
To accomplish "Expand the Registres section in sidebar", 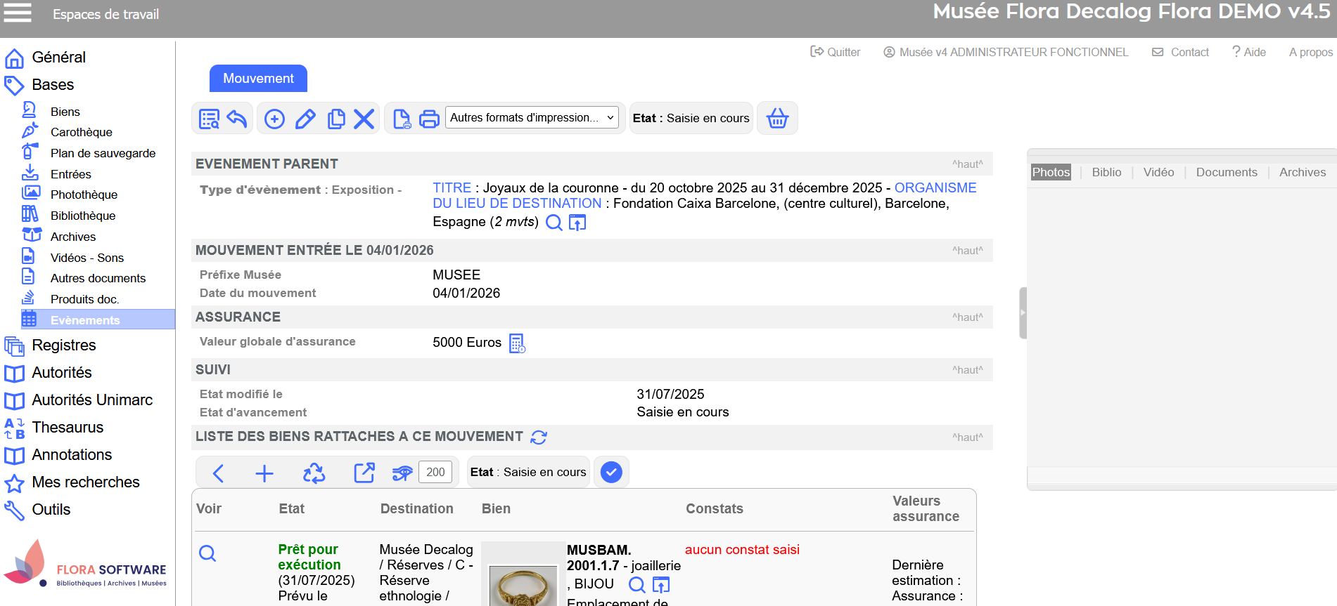I will [x=64, y=345].
